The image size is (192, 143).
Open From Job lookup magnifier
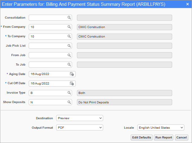[x=69, y=55]
